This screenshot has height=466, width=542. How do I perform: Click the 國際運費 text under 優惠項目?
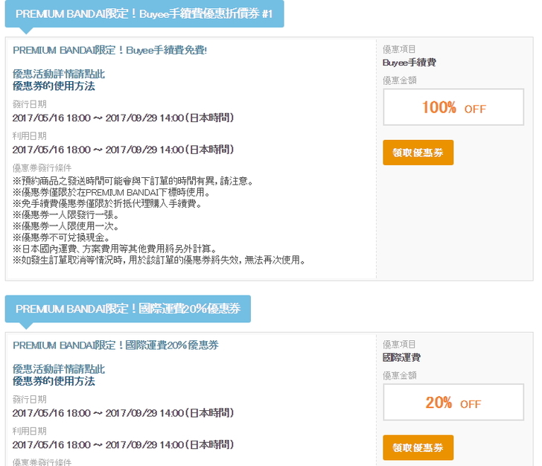pyautogui.click(x=401, y=358)
